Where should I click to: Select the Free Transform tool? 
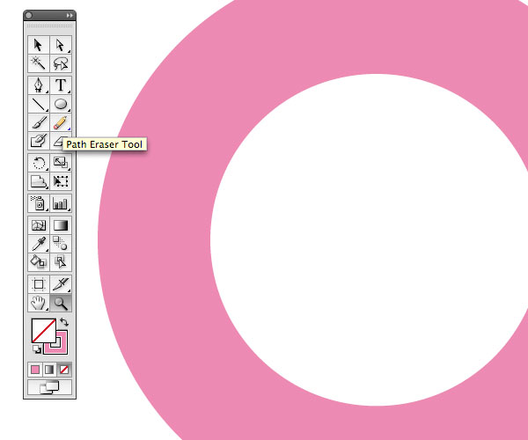[61, 181]
